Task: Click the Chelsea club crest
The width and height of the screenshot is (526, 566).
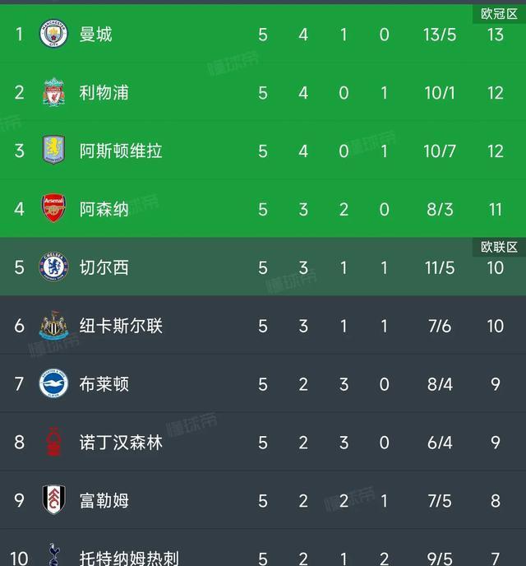Action: [54, 267]
